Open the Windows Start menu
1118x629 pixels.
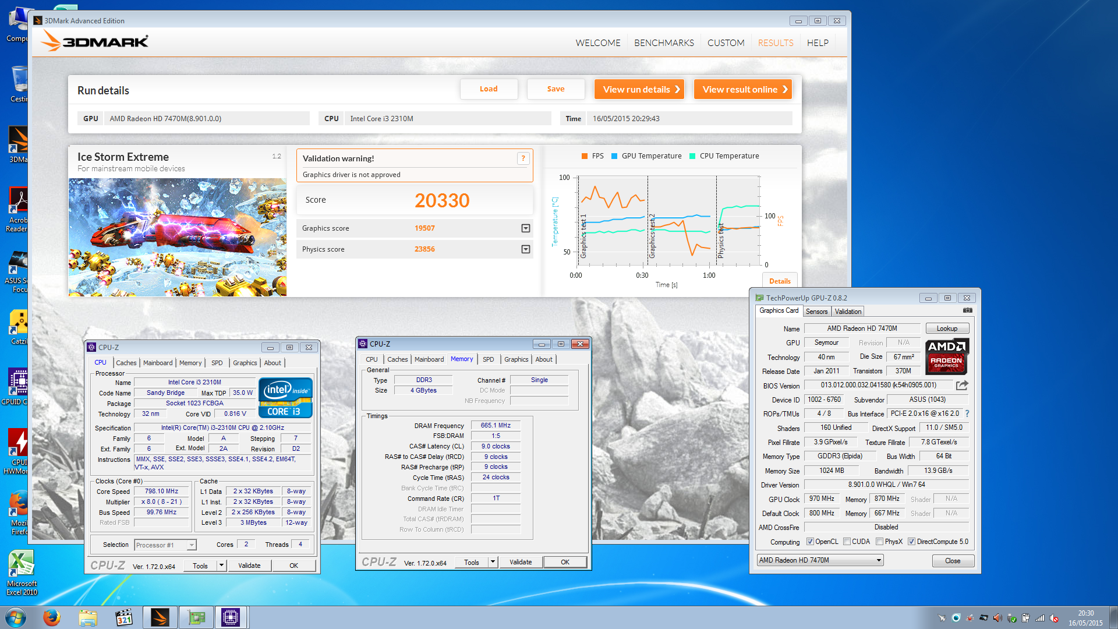[x=16, y=617]
